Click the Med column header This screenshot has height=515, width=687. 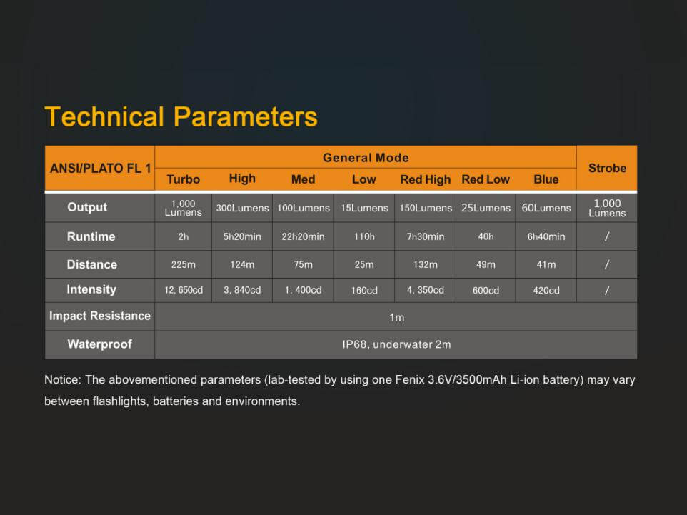click(x=303, y=179)
